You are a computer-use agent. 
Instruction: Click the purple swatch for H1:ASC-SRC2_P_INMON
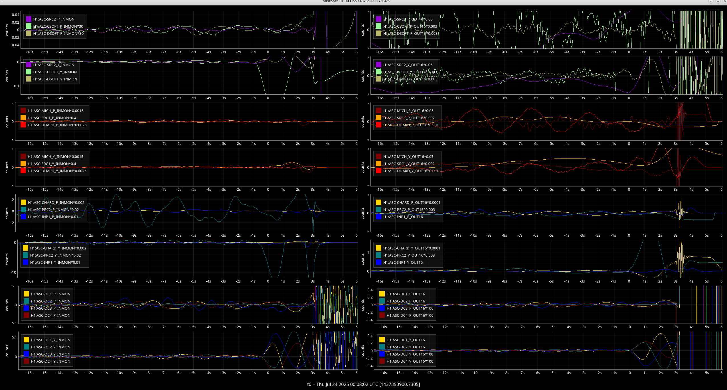point(29,19)
